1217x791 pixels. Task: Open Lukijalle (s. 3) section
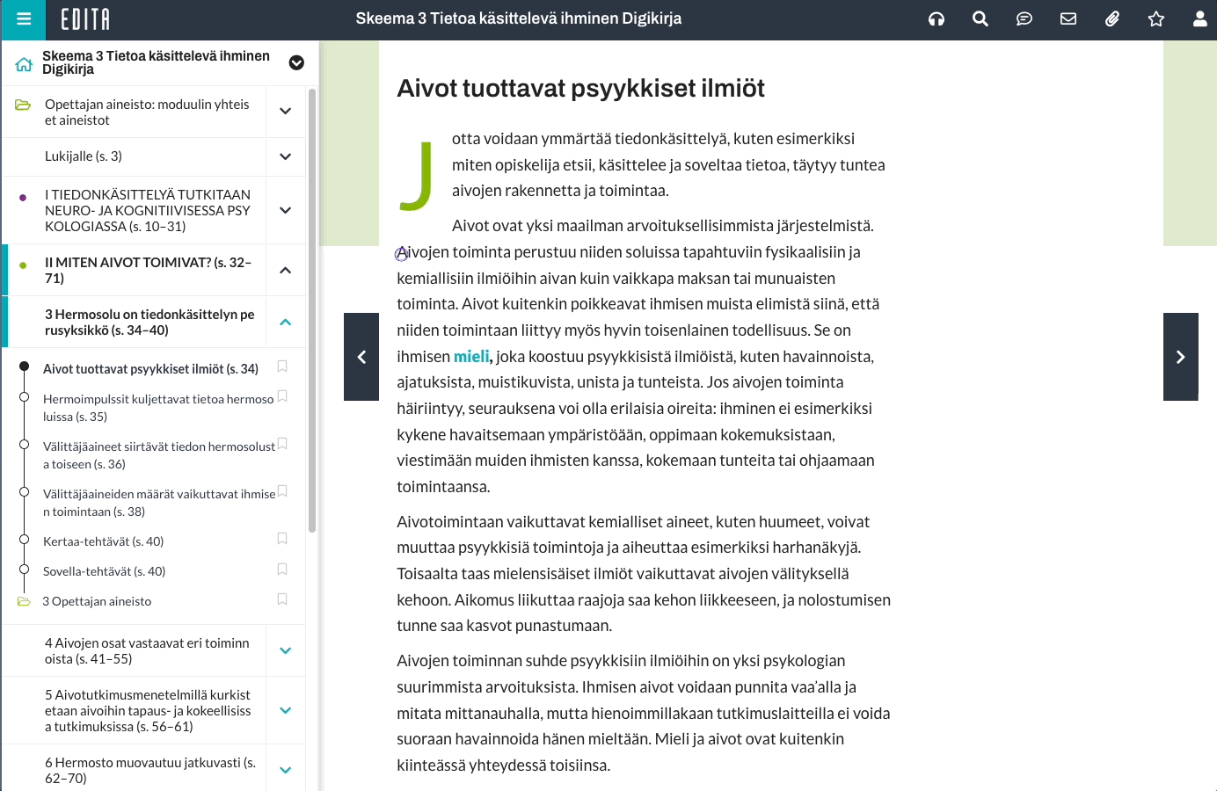click(x=84, y=156)
